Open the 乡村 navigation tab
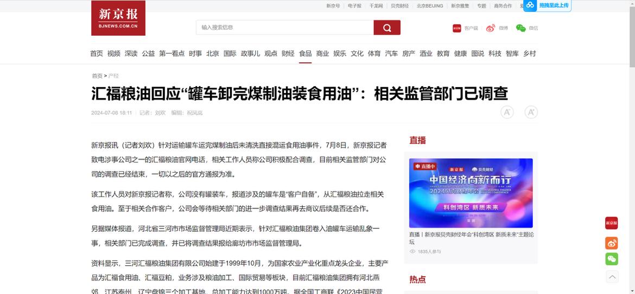635x294 pixels. pyautogui.click(x=530, y=53)
